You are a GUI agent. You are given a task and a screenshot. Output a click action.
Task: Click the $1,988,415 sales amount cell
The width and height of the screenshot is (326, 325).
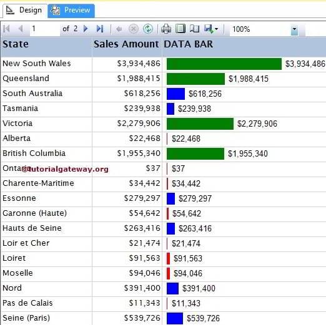pyautogui.click(x=127, y=80)
